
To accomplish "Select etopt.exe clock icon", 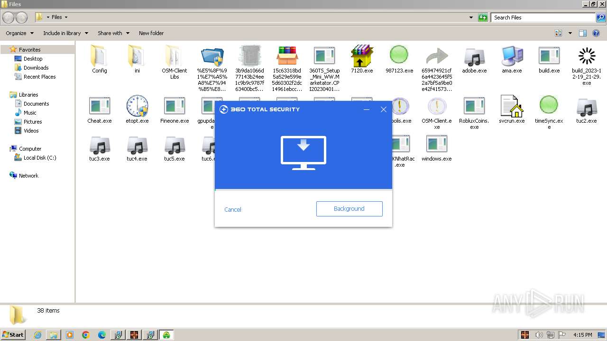I will tap(137, 110).
